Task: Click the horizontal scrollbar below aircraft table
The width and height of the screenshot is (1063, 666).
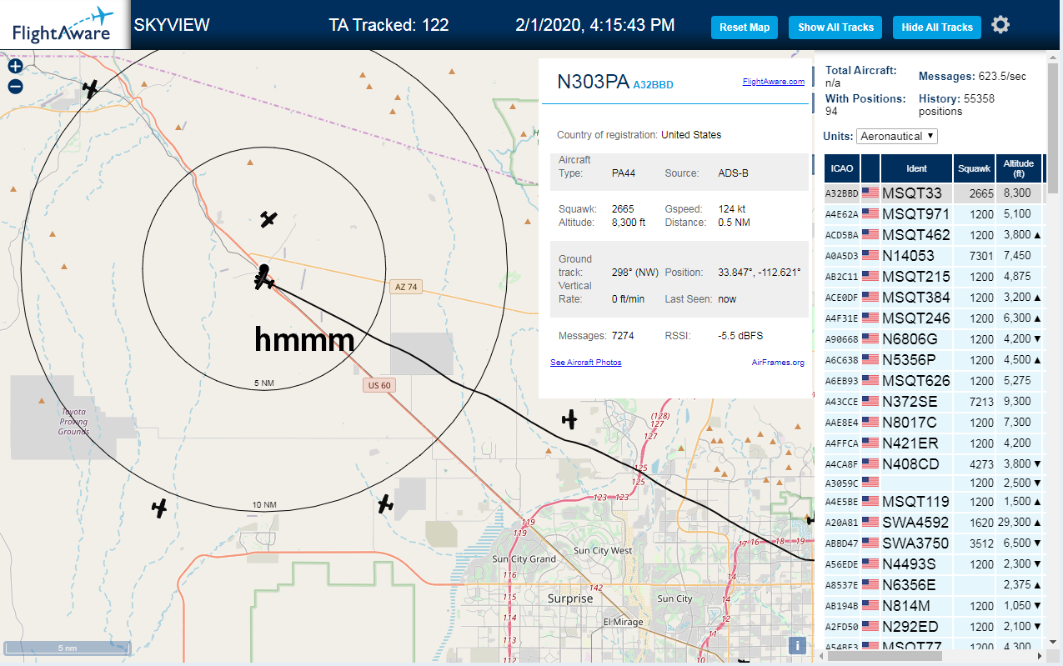Action: click(884, 657)
